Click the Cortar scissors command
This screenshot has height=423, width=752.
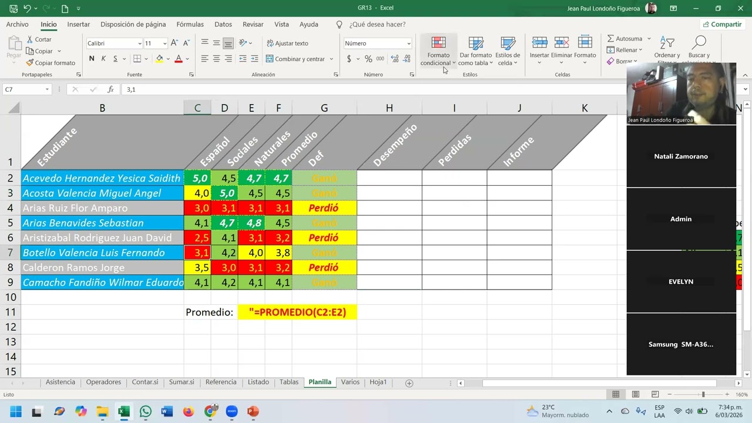tap(39, 39)
